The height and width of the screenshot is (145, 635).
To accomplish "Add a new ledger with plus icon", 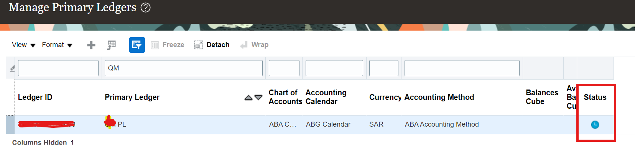I will (91, 45).
